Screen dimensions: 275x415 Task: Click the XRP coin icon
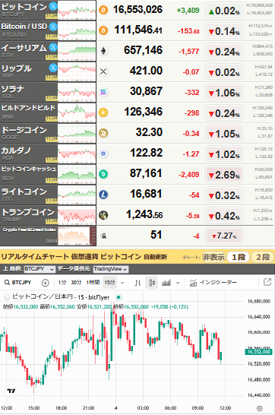click(x=103, y=71)
